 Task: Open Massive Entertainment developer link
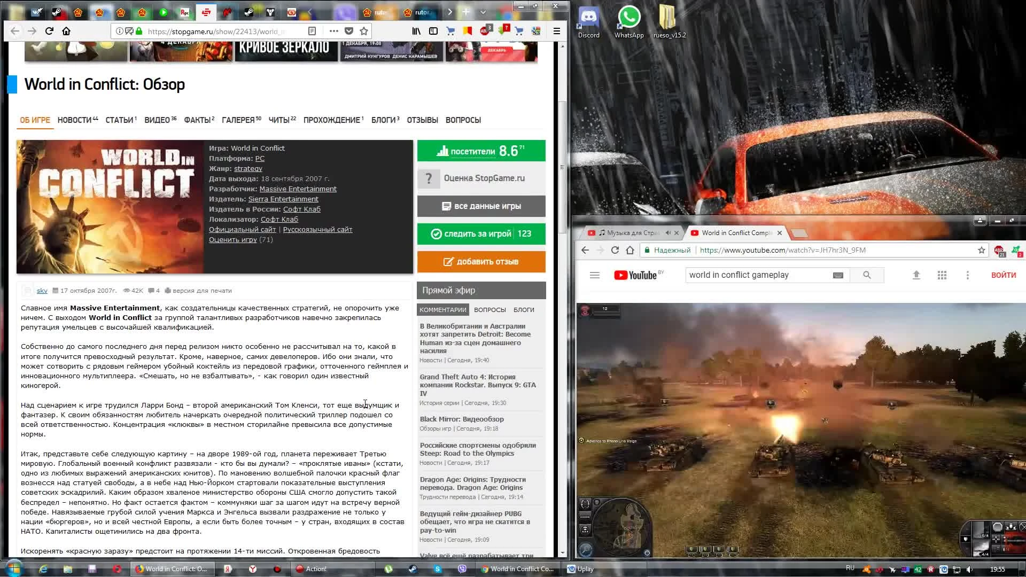point(298,189)
